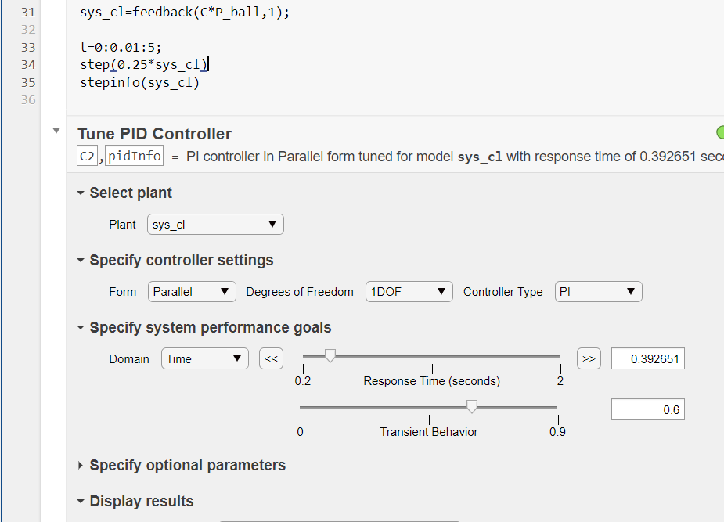Click the Response Time slider thumb
Image resolution: width=724 pixels, height=522 pixels.
pos(330,356)
